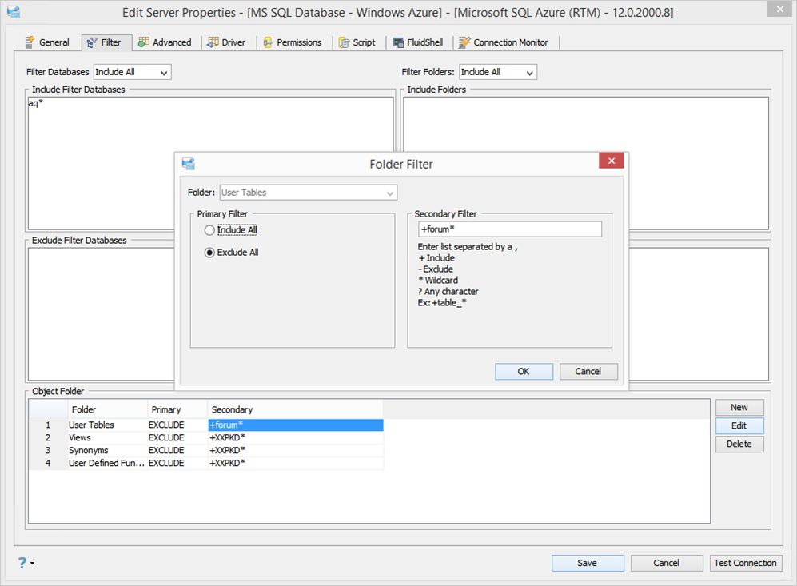The width and height of the screenshot is (797, 586).
Task: Click the Save button
Action: pyautogui.click(x=588, y=563)
